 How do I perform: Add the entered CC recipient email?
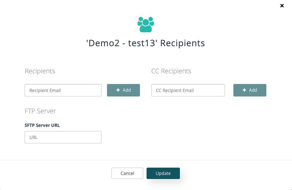[250, 90]
